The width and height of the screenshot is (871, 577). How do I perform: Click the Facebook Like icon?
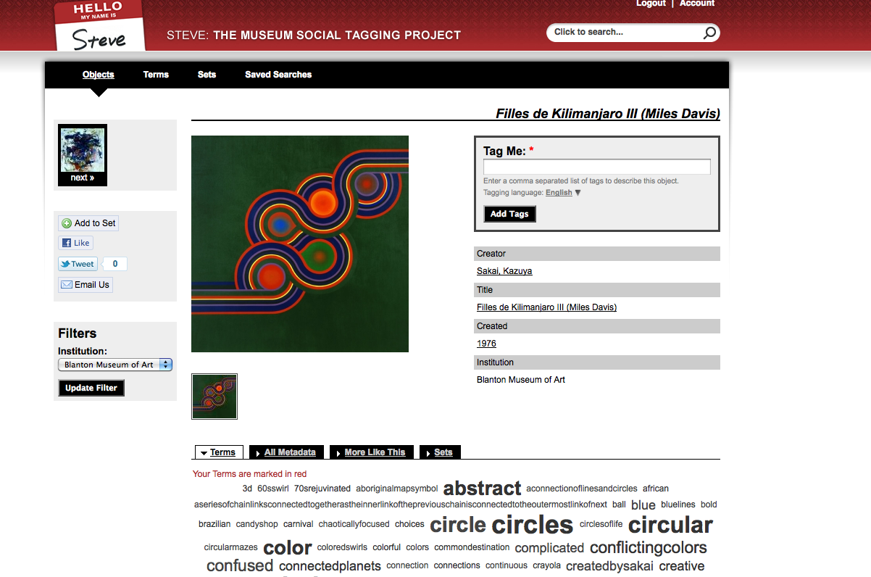[67, 244]
